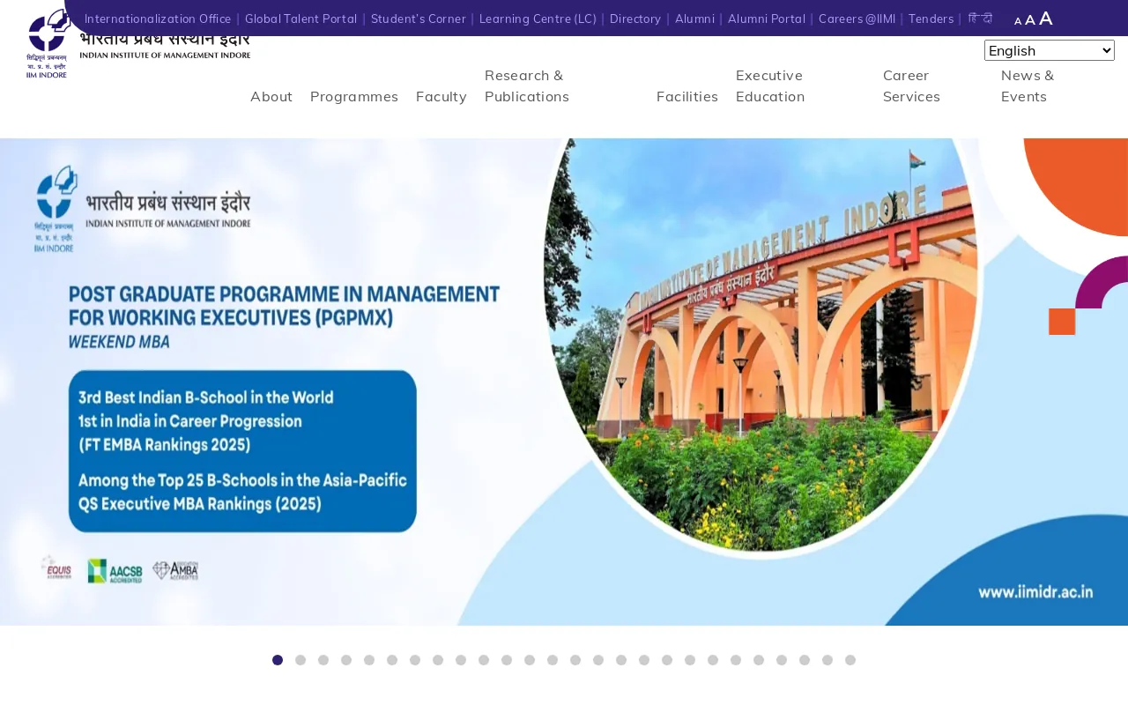
Task: Open the English language dropdown
Action: tap(1050, 50)
